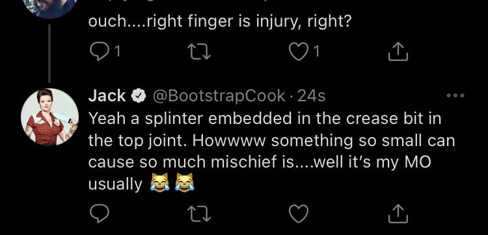Retweet Jack's splinter tweet
The image size is (488, 235).
tap(199, 214)
